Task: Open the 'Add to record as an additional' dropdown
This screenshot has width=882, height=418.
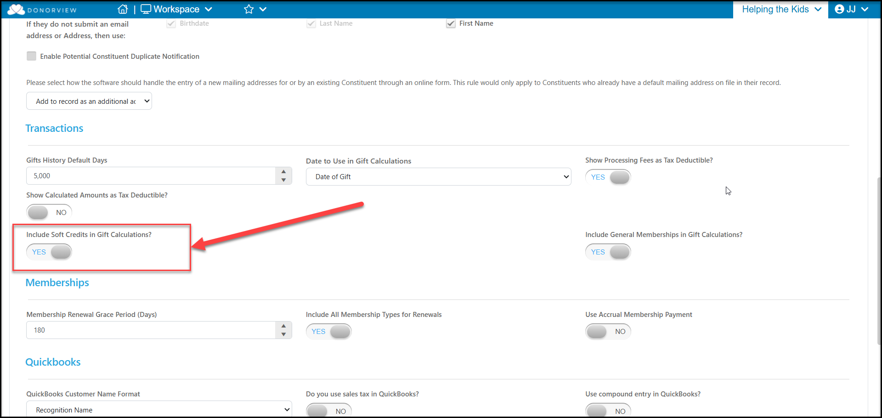Action: point(89,101)
